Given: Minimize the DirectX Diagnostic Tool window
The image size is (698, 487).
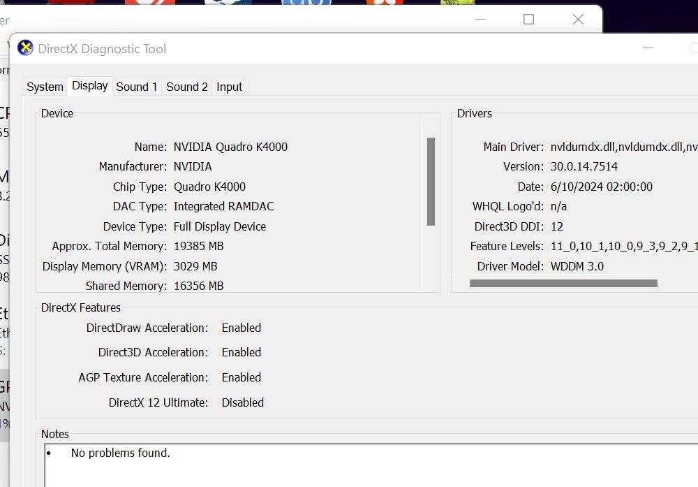Looking at the screenshot, I should (648, 48).
